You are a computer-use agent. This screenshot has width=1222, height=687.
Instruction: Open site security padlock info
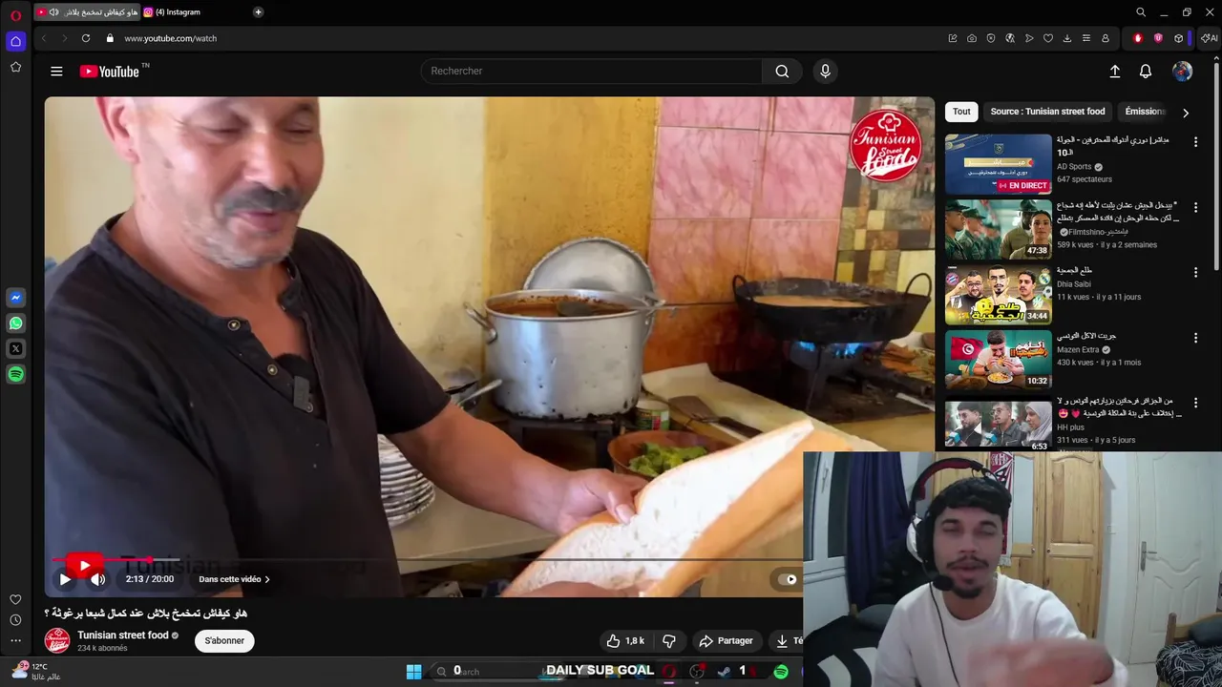click(x=110, y=38)
